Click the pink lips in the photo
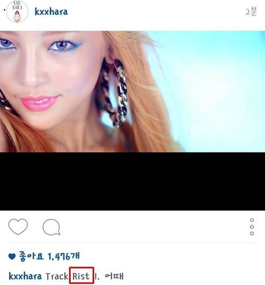The image size is (265, 285). (x=39, y=103)
